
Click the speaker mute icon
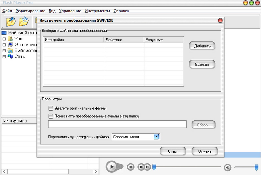pyautogui.click(x=227, y=167)
